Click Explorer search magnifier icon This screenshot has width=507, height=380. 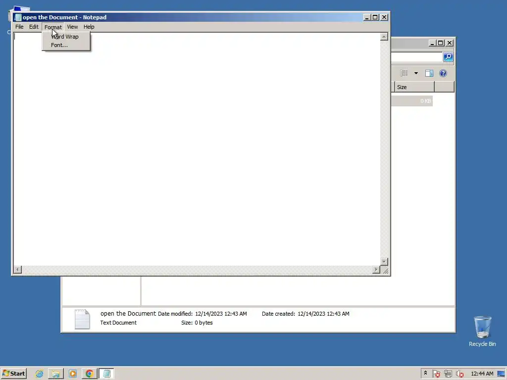pyautogui.click(x=448, y=57)
